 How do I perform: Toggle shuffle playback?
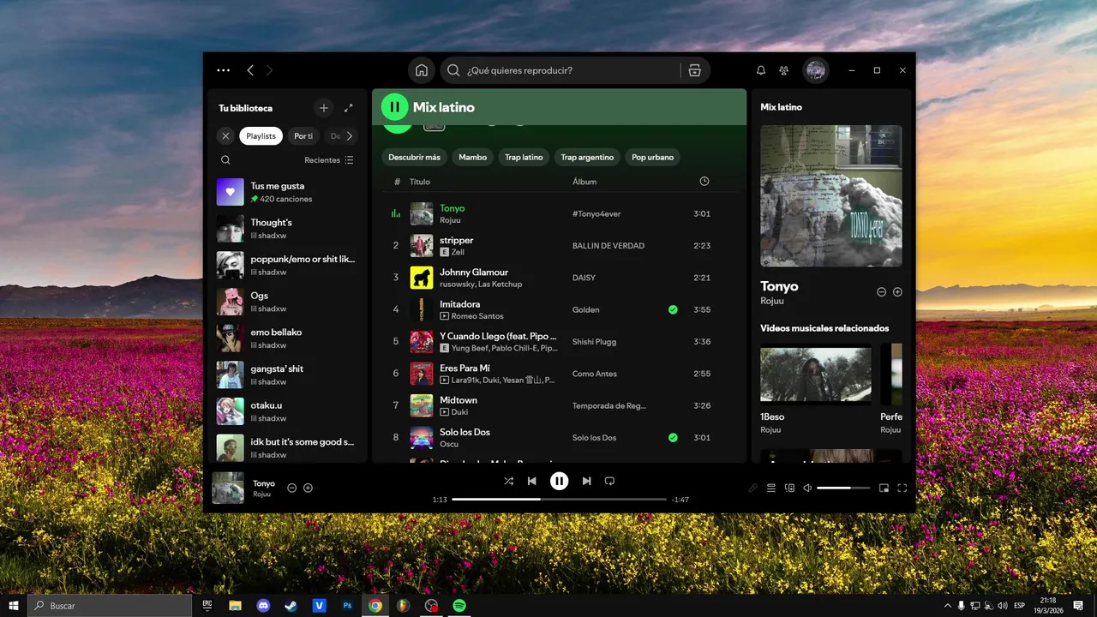(509, 481)
